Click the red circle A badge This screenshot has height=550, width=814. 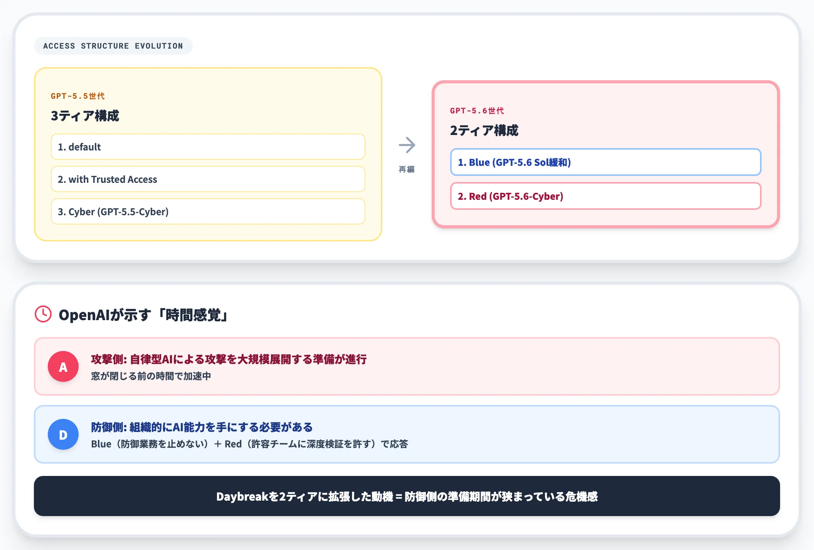coord(63,366)
